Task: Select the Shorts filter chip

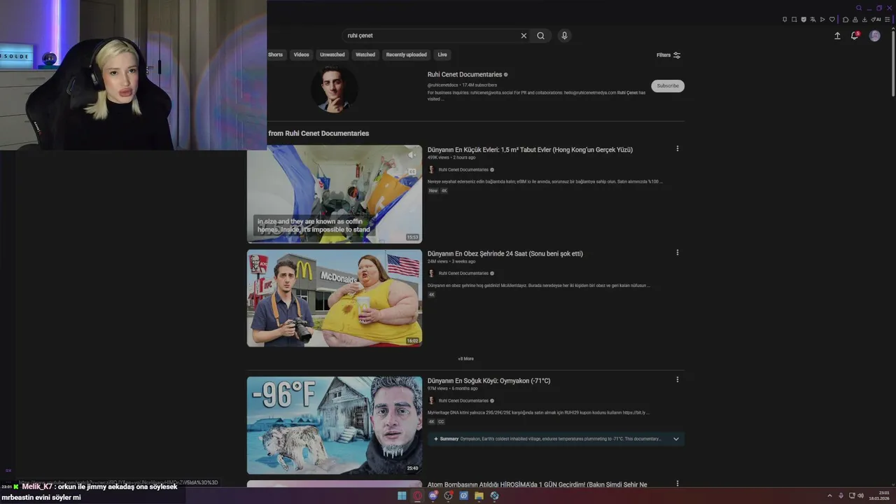Action: pos(275,55)
